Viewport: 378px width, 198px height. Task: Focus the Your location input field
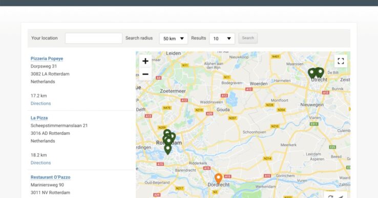pos(94,38)
